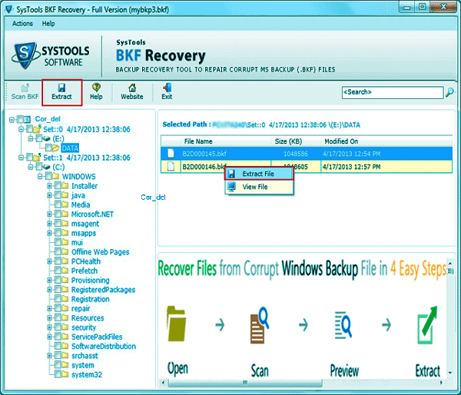Click the B2D000146.bkf file icon

point(171,167)
